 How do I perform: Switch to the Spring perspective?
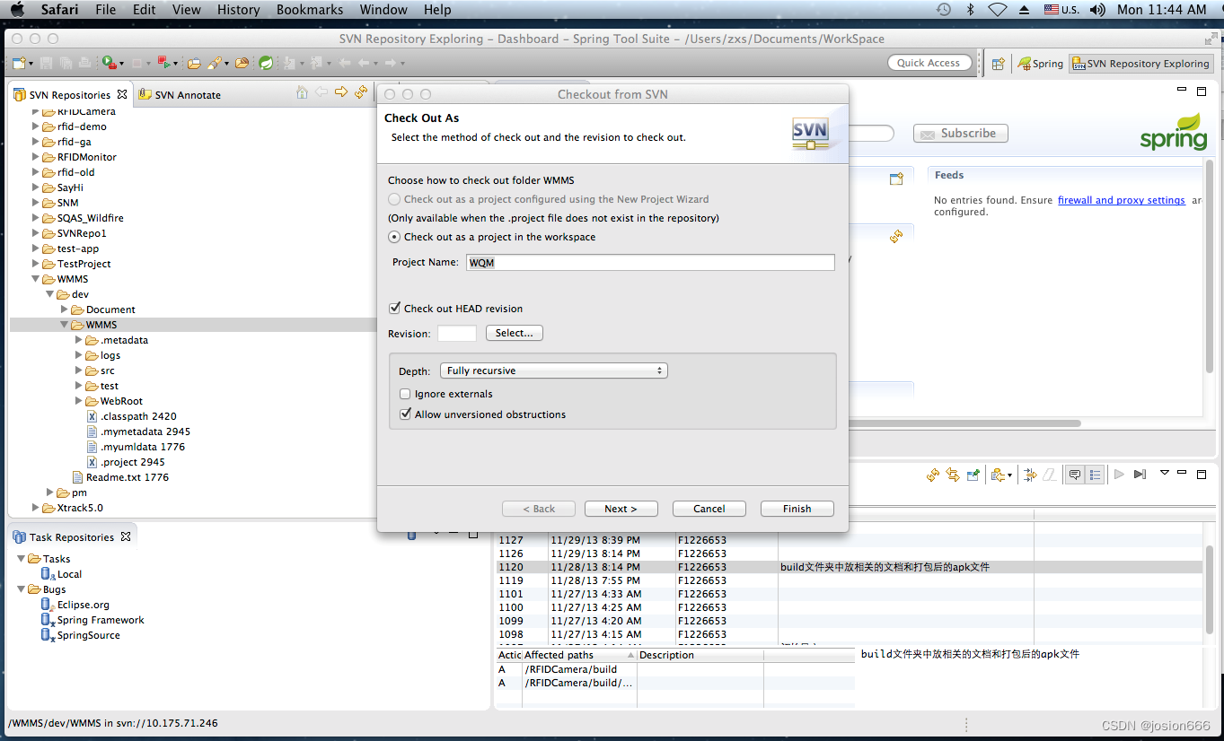pyautogui.click(x=1040, y=64)
